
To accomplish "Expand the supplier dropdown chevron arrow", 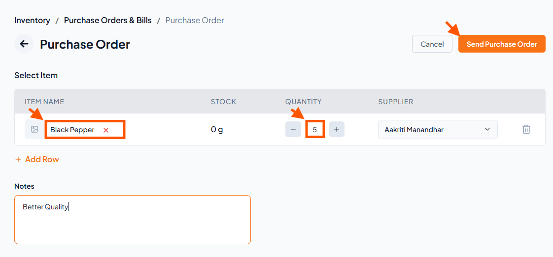I will click(x=487, y=129).
